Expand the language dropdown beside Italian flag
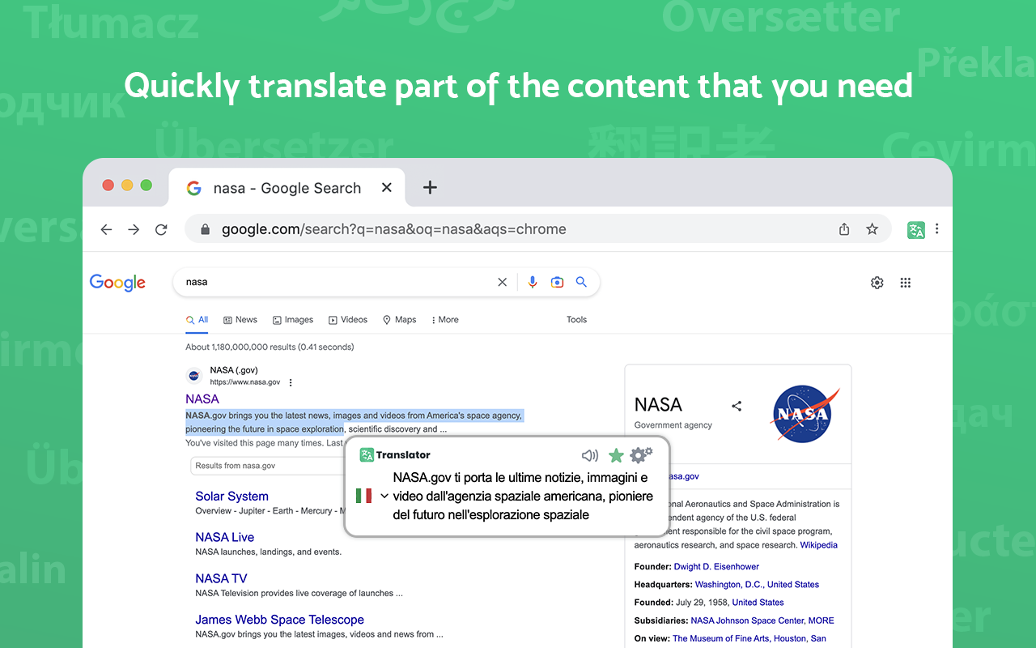Screen dimensions: 1036x648 [x=384, y=496]
